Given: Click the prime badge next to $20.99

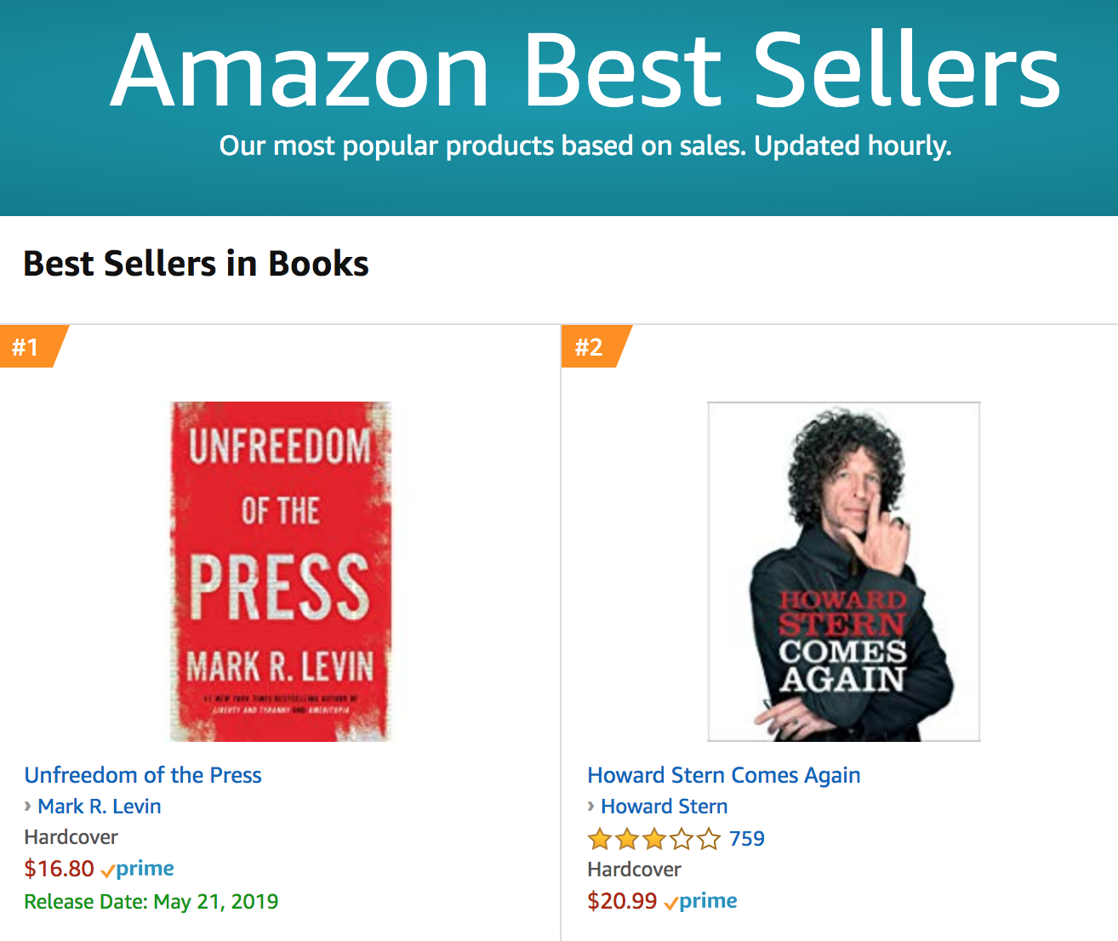Looking at the screenshot, I should click(701, 901).
